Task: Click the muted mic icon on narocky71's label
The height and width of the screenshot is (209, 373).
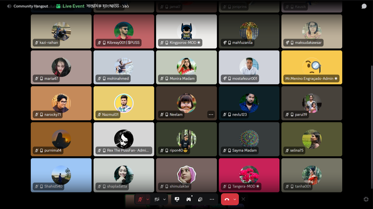Action: pyautogui.click(x=37, y=114)
